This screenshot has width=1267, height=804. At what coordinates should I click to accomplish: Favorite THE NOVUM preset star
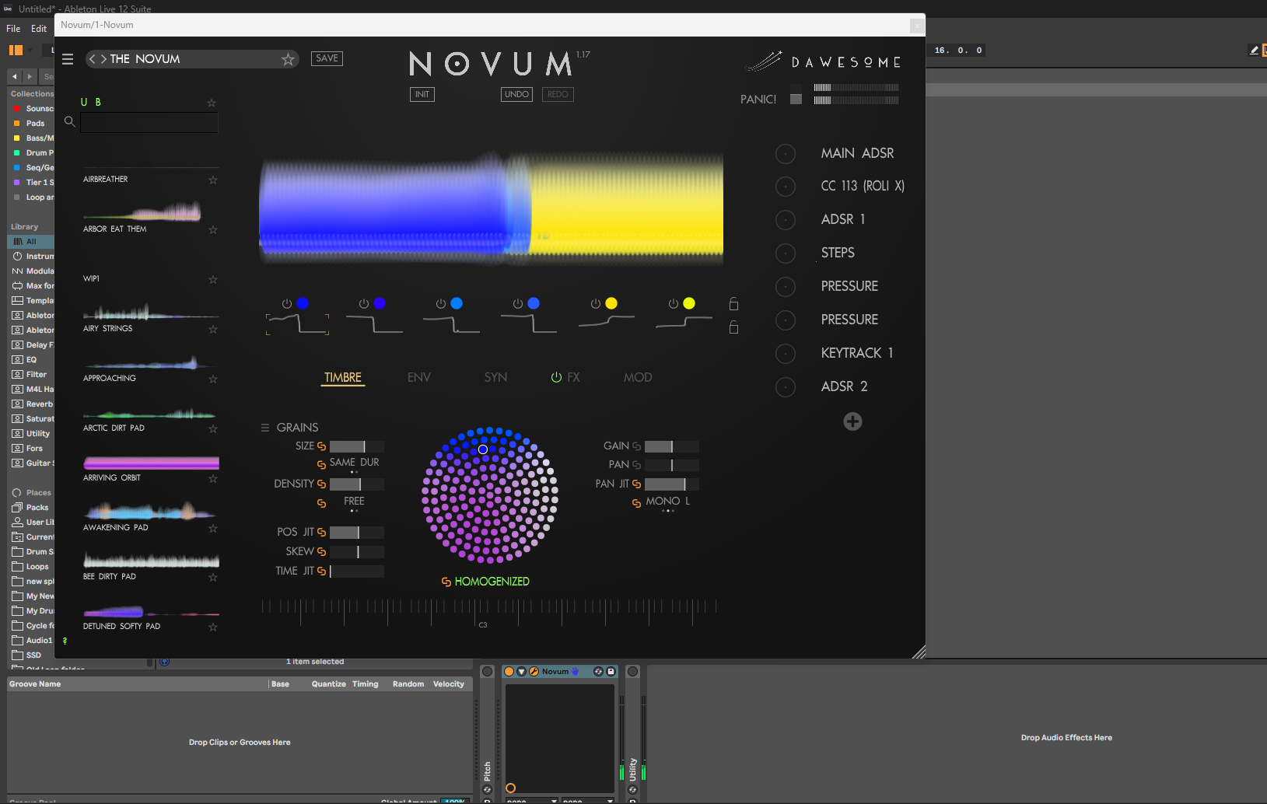pos(288,59)
